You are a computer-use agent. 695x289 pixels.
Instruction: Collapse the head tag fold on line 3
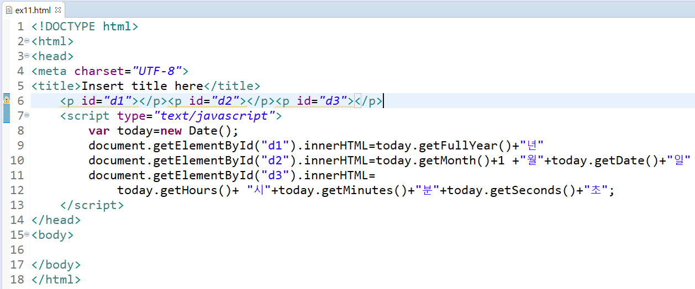(27, 56)
